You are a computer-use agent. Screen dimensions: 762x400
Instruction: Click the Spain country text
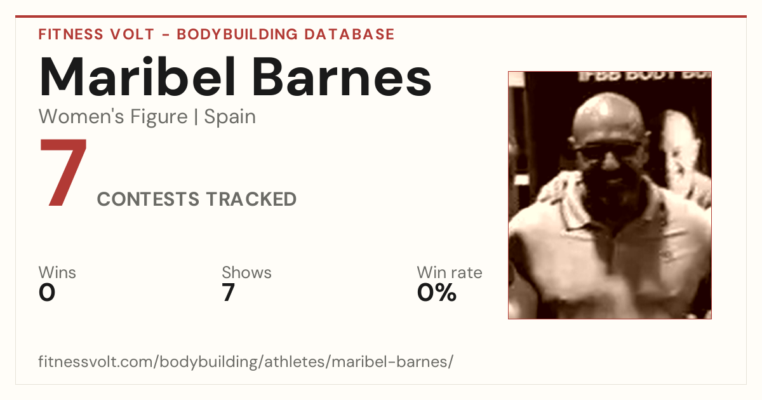click(230, 117)
